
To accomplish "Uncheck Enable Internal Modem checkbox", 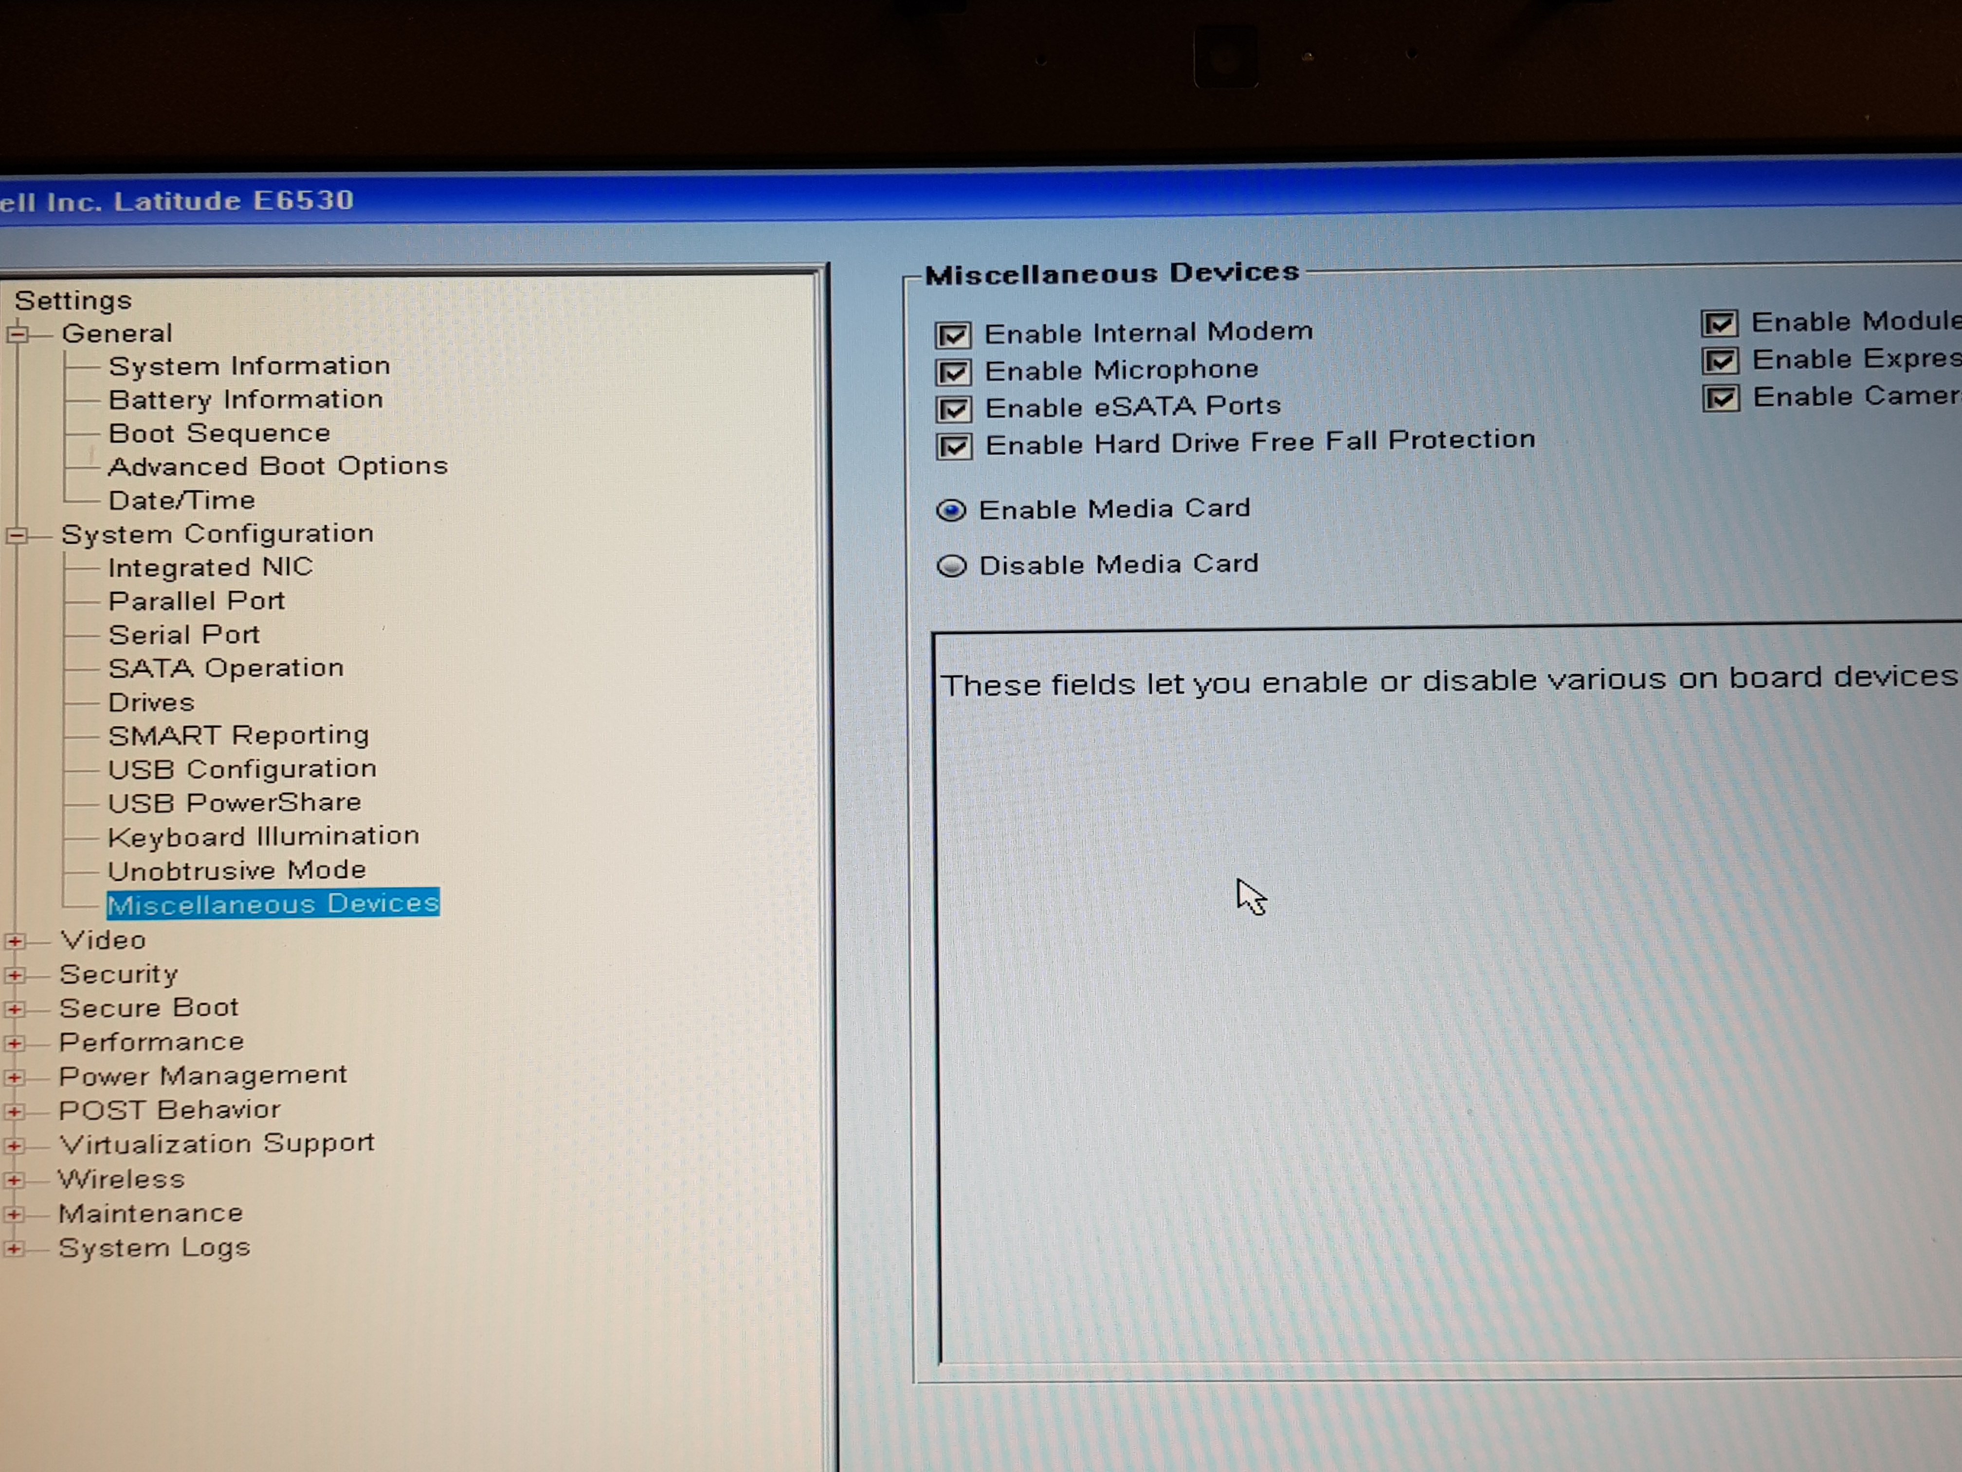I will pyautogui.click(x=953, y=335).
